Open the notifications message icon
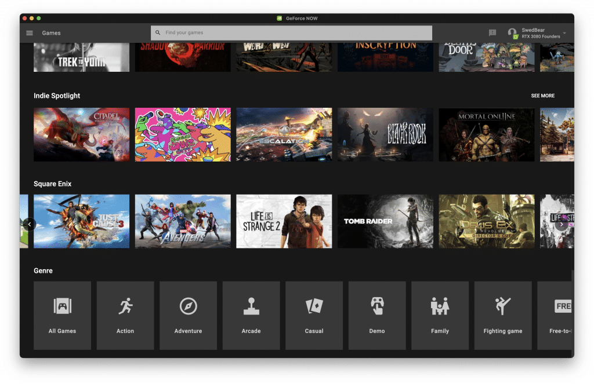594x384 pixels. [x=492, y=33]
